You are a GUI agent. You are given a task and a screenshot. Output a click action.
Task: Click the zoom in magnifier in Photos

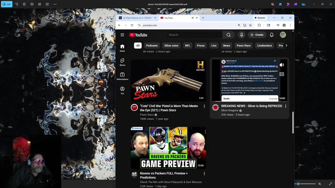pos(320,184)
